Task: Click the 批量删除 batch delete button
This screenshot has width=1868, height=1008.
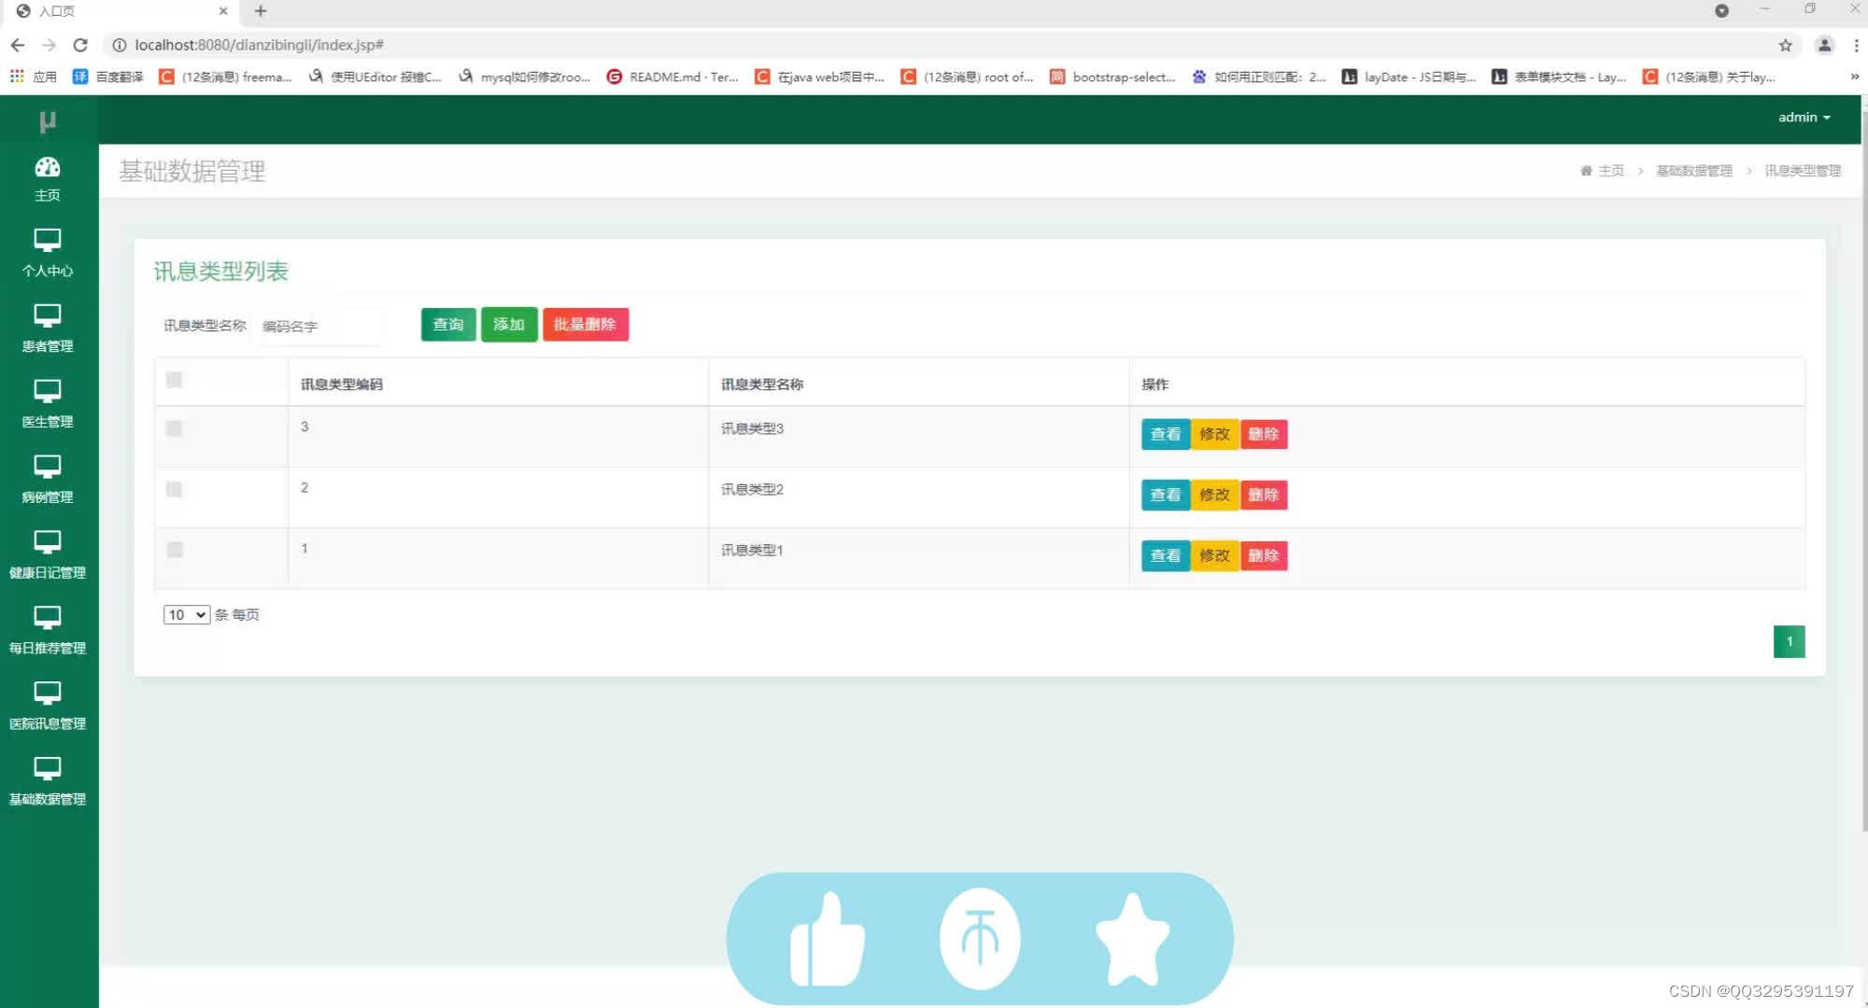Action: (x=586, y=325)
